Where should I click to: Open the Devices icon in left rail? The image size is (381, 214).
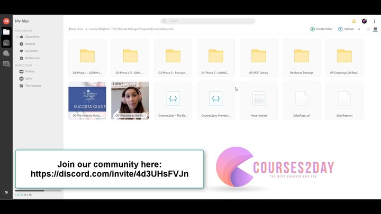point(6,64)
